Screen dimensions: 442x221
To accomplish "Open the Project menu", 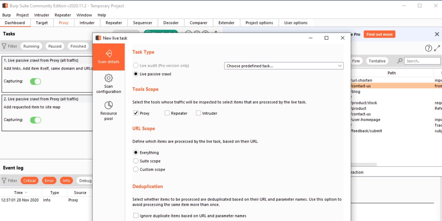I will coord(22,15).
